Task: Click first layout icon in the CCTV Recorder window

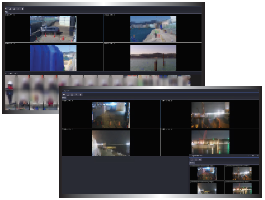Action: (192, 160)
